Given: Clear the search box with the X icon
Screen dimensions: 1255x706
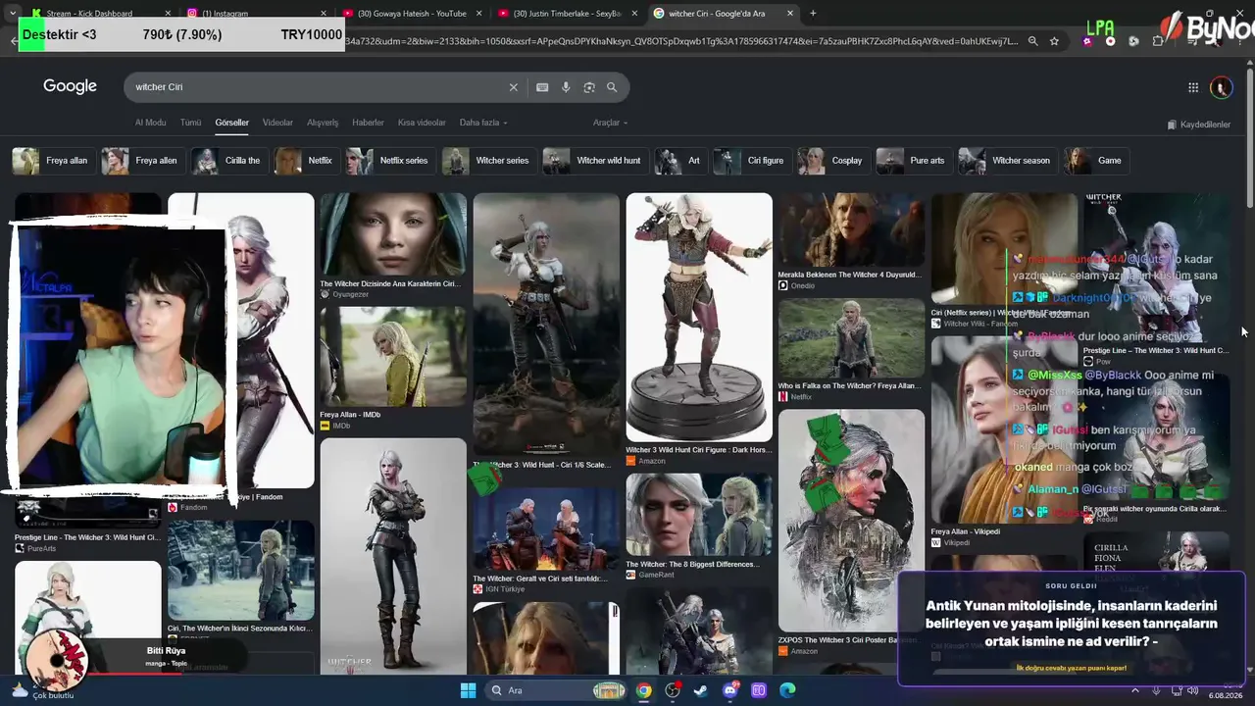Looking at the screenshot, I should [x=513, y=87].
